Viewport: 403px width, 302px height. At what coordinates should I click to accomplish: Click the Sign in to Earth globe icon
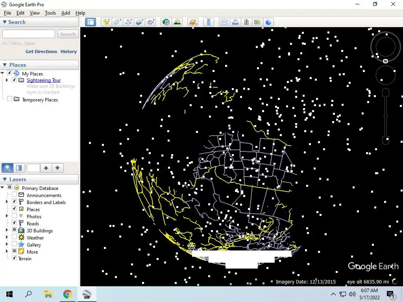coord(268,22)
